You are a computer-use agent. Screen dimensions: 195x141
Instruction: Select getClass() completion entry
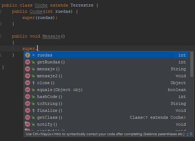pos(106,117)
